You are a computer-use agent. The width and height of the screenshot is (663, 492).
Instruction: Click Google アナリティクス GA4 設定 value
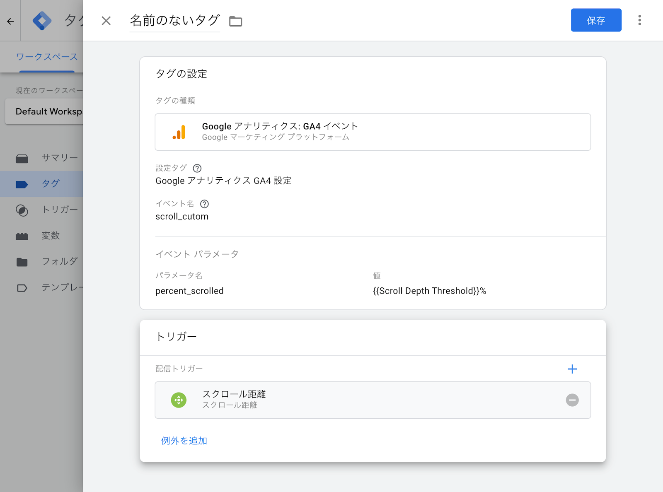[223, 181]
